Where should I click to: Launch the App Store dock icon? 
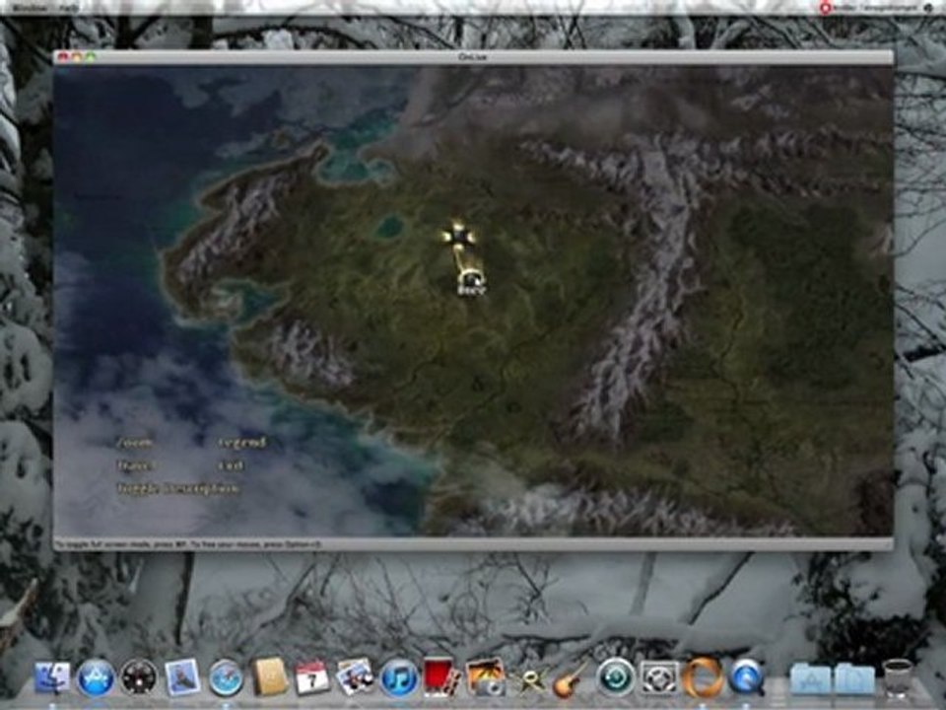point(96,677)
